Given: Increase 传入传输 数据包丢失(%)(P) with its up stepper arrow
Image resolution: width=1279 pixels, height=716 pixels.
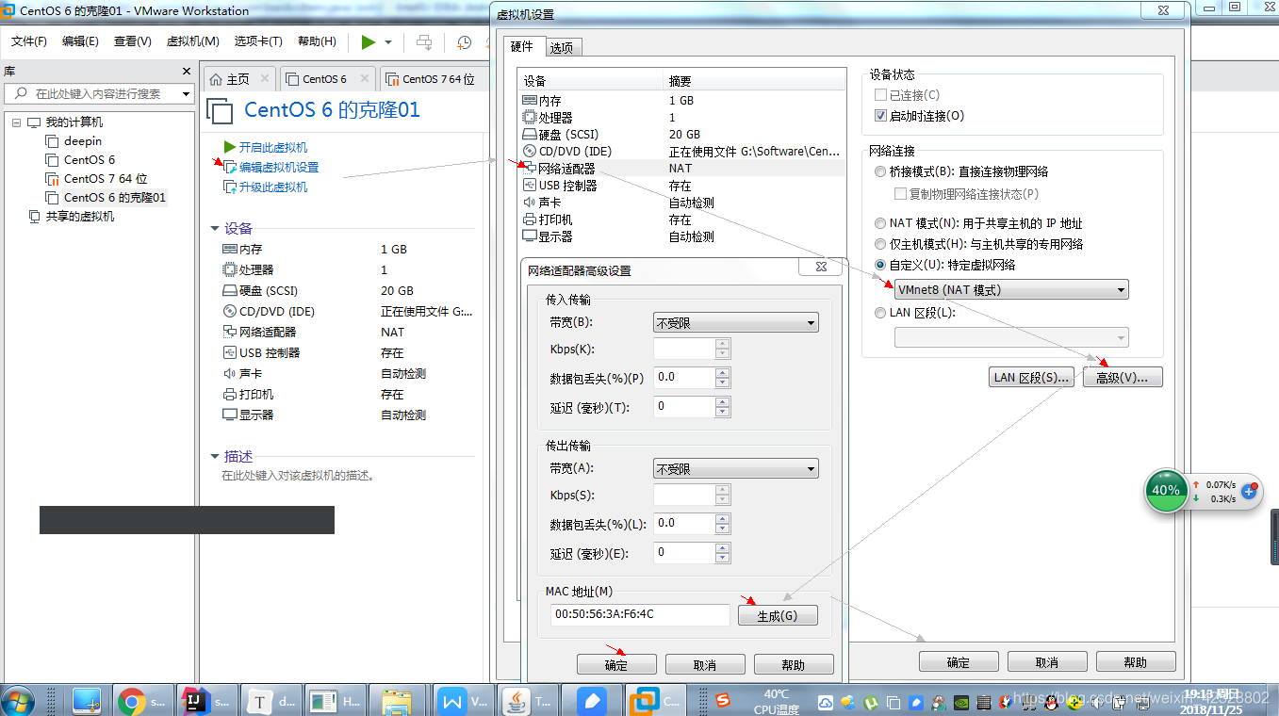Looking at the screenshot, I should click(x=723, y=373).
